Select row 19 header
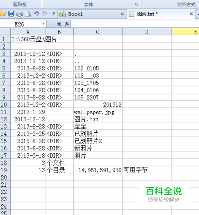 (5, 170)
